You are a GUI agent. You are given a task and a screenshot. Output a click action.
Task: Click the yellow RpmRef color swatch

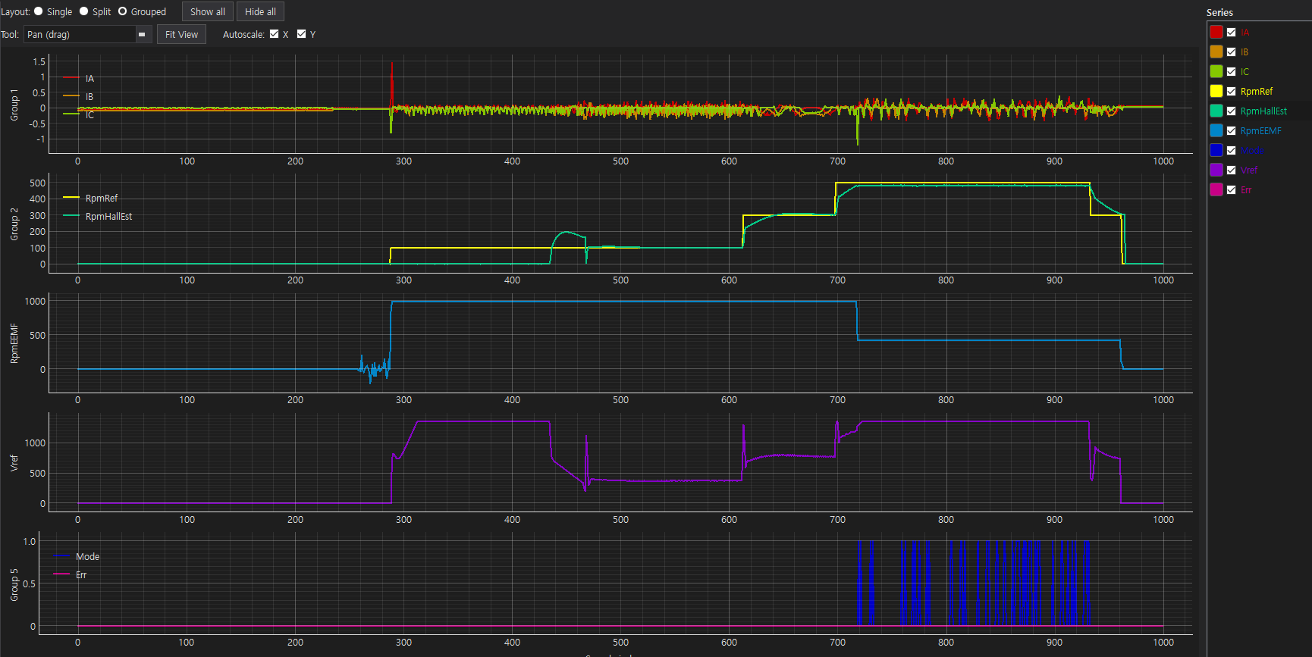pyautogui.click(x=1216, y=91)
